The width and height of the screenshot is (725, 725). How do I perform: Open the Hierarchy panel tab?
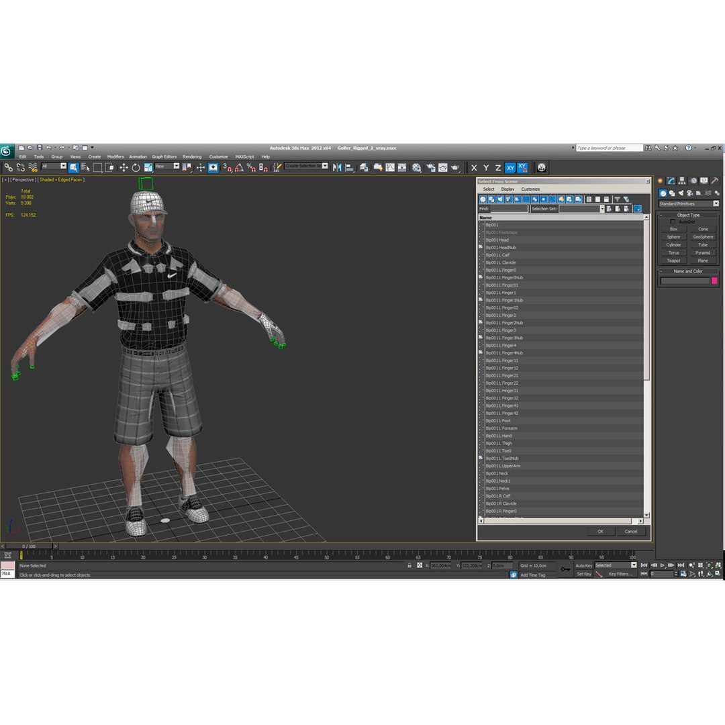click(681, 181)
